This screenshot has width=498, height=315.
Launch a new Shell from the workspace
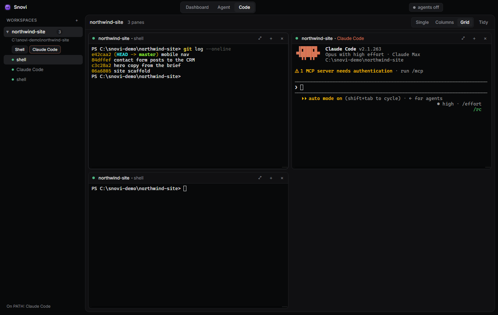coord(20,49)
